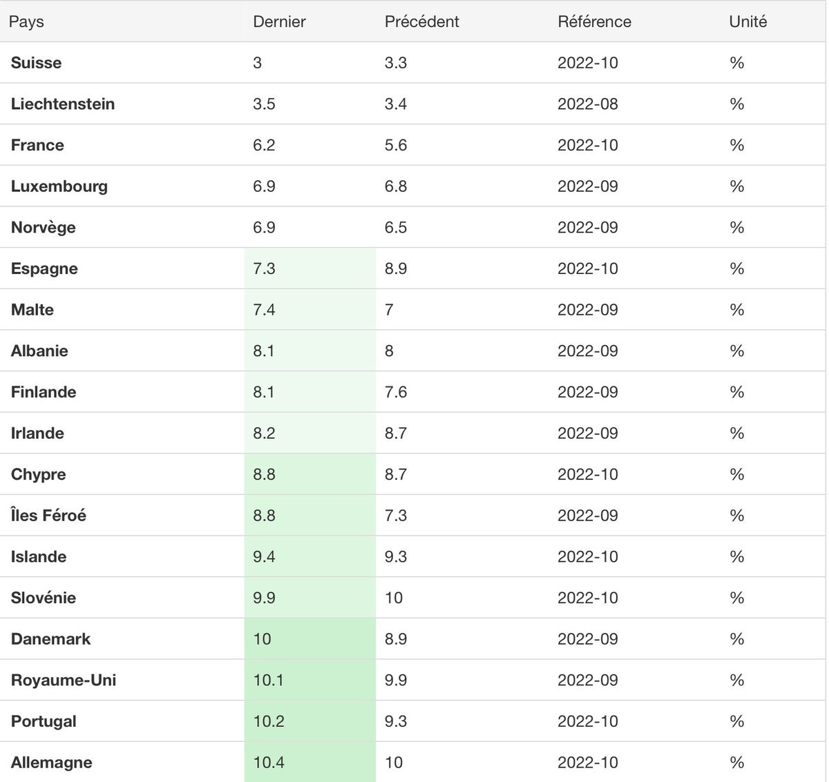The width and height of the screenshot is (829, 782).
Task: Click the France row link
Action: pyautogui.click(x=37, y=145)
